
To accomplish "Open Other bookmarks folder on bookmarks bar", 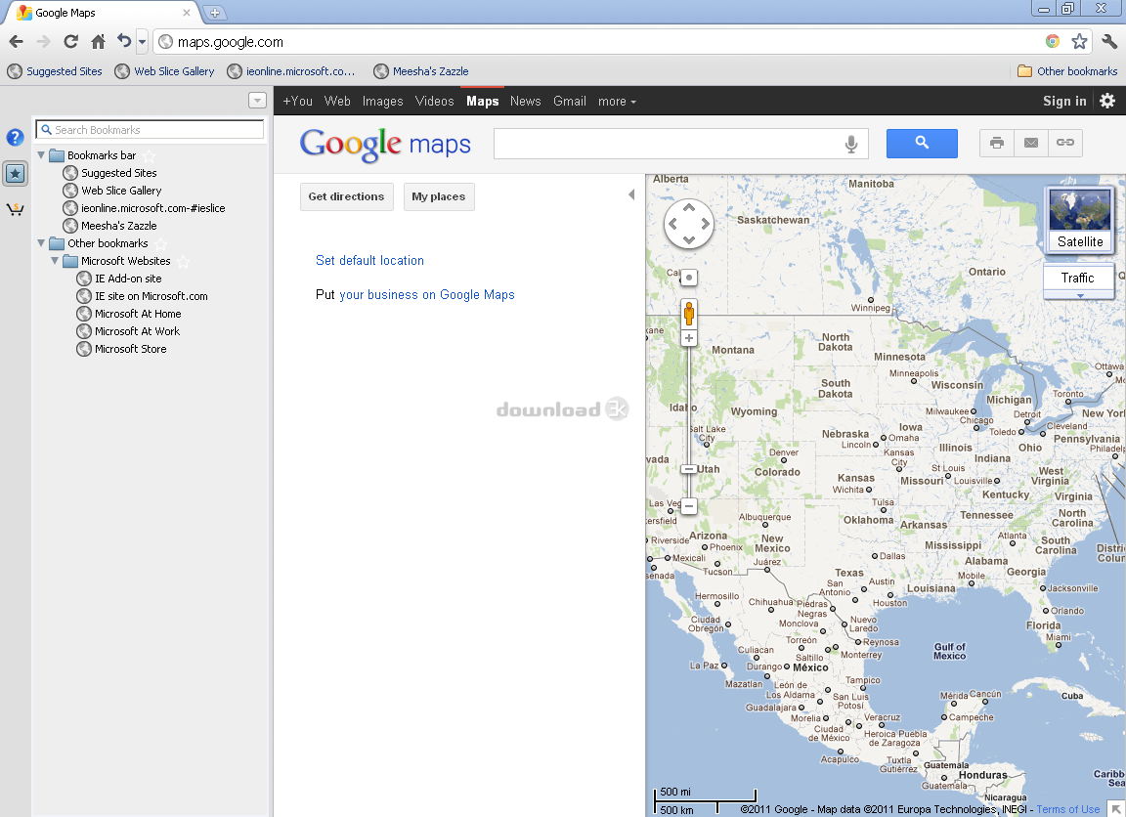I will pos(1067,71).
